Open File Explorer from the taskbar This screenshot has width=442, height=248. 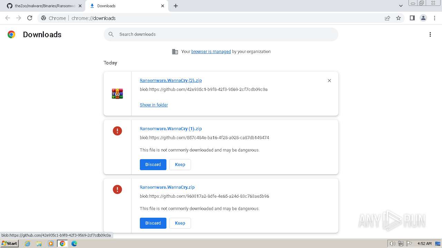[39, 244]
